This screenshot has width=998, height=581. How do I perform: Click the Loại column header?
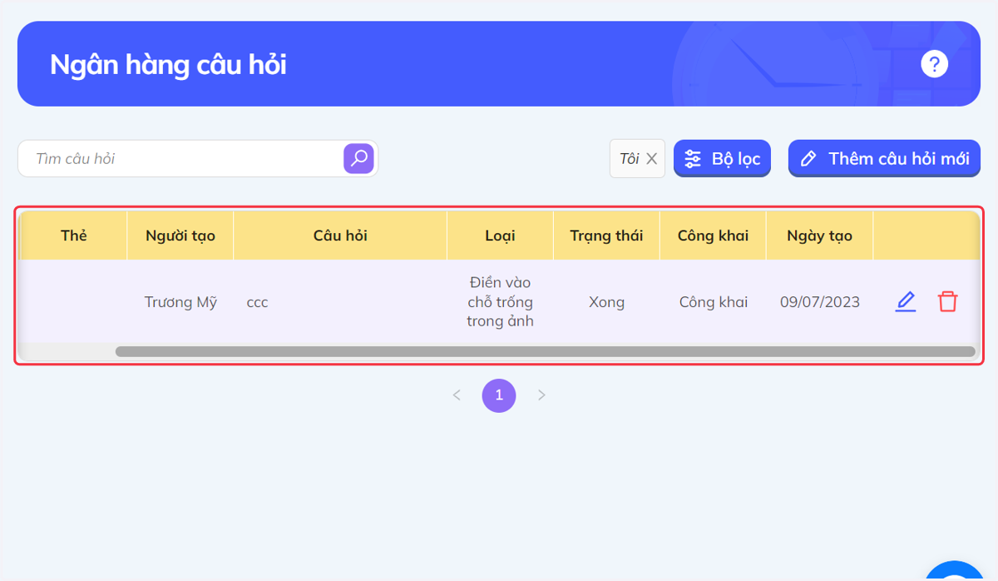pos(500,236)
